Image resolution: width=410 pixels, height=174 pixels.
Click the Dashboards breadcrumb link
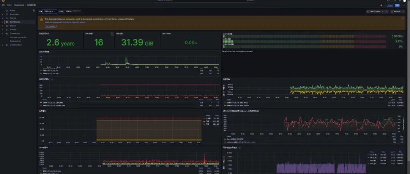tap(19, 5)
